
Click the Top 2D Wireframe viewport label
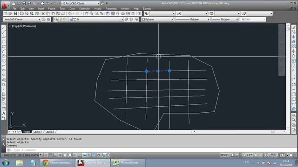pyautogui.click(x=22, y=26)
